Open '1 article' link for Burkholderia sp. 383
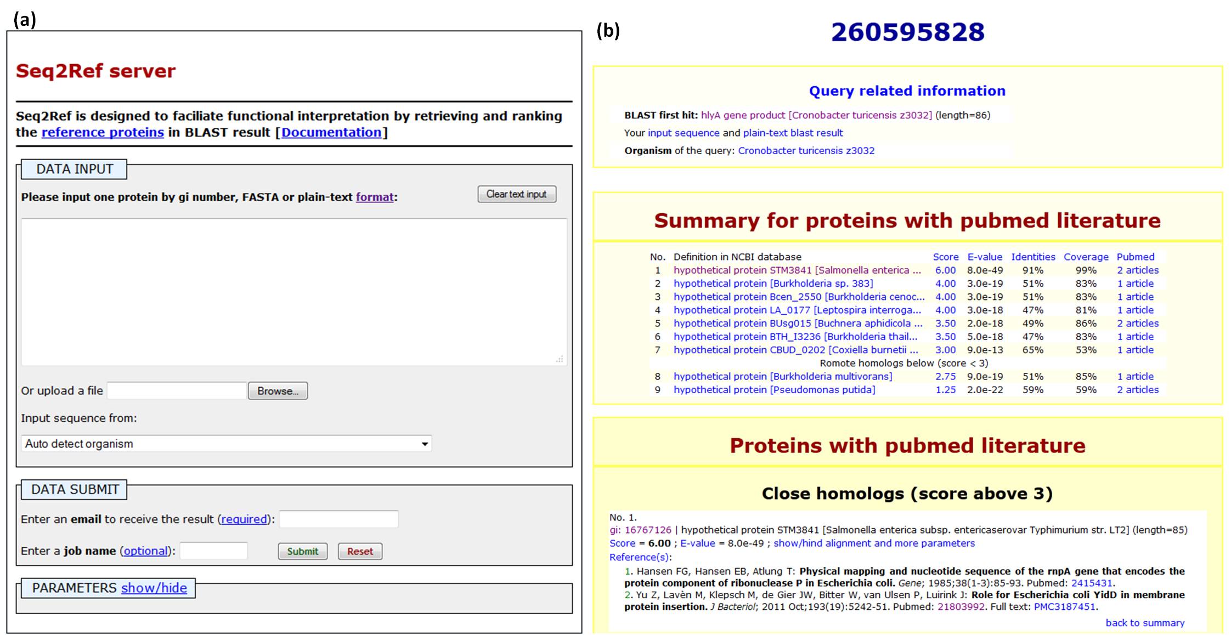 point(1136,284)
